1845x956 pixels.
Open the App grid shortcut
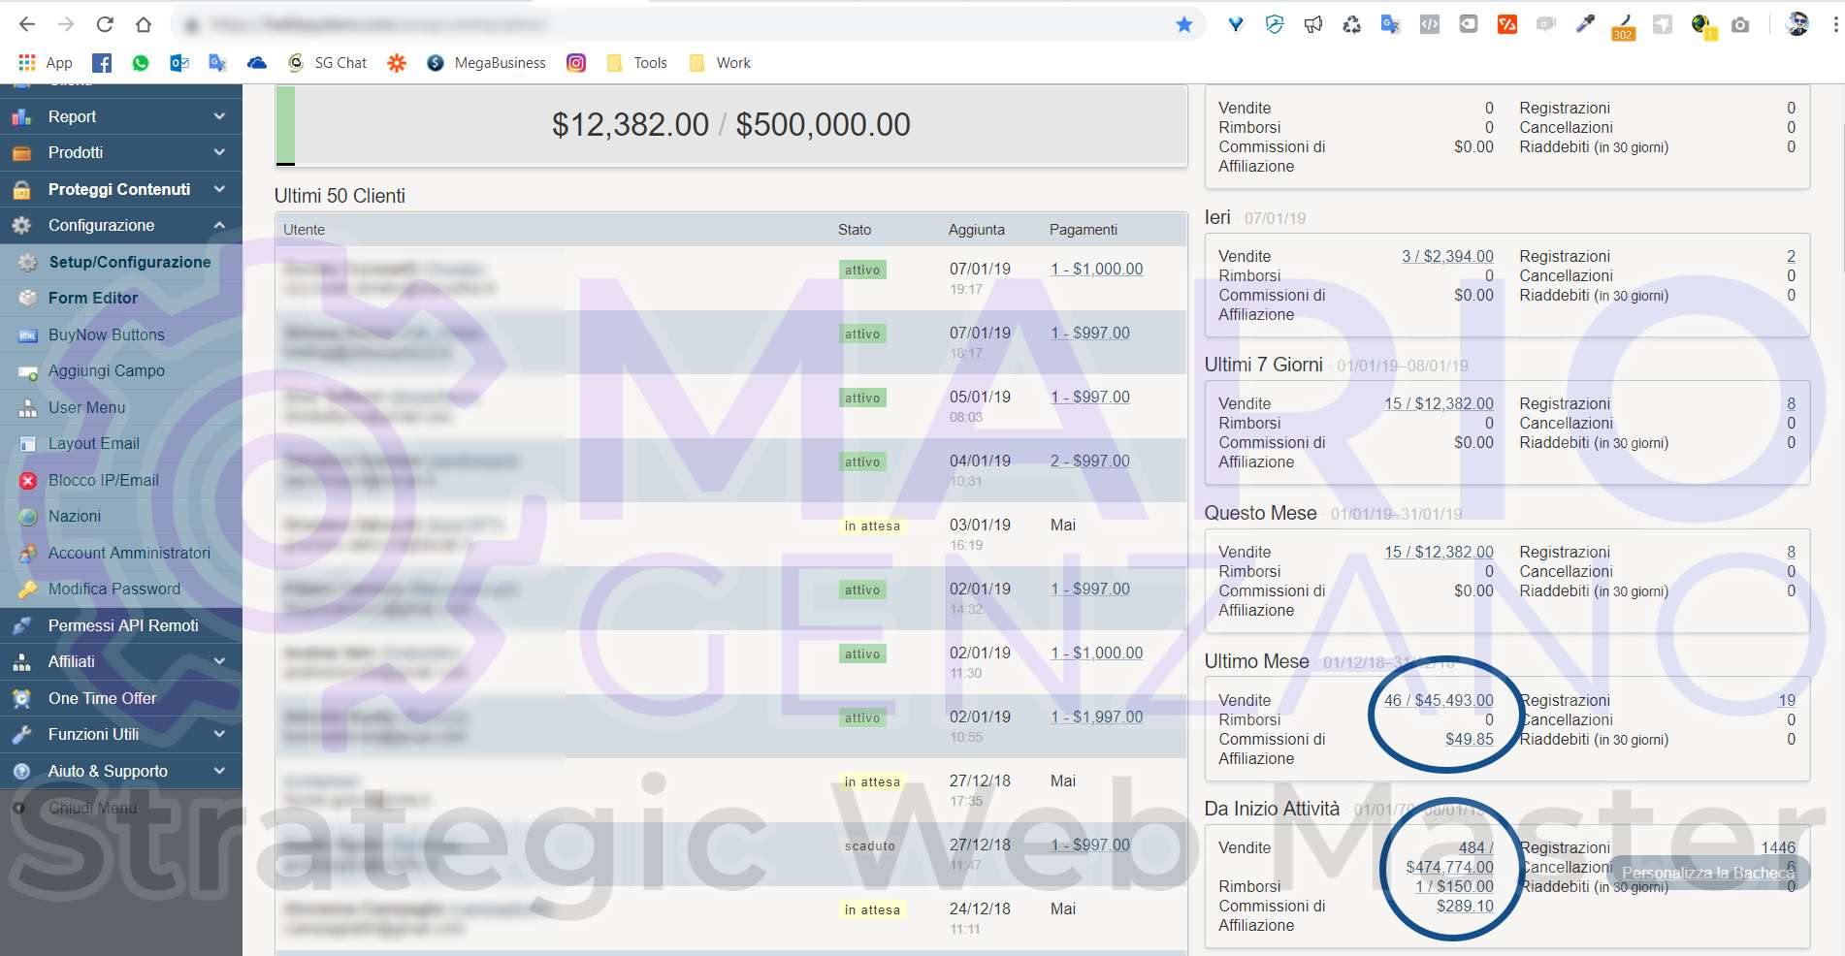point(46,63)
